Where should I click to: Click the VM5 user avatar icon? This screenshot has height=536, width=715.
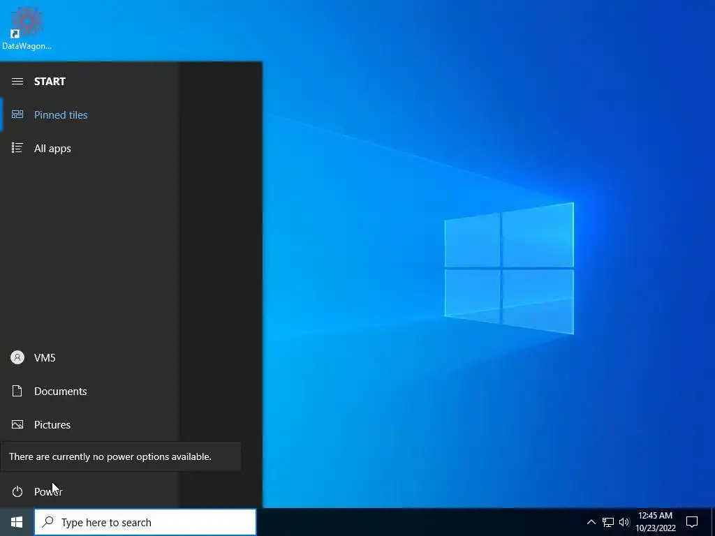17,357
